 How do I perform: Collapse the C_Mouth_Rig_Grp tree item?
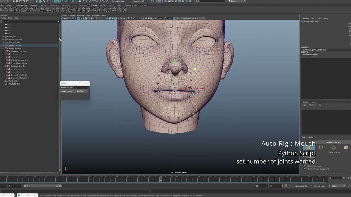click(3, 48)
